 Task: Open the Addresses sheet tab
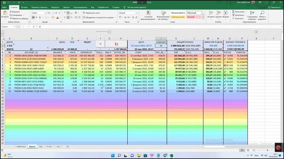[x=21, y=147]
